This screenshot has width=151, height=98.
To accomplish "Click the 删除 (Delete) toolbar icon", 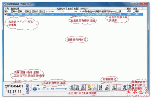I will click(x=83, y=87).
